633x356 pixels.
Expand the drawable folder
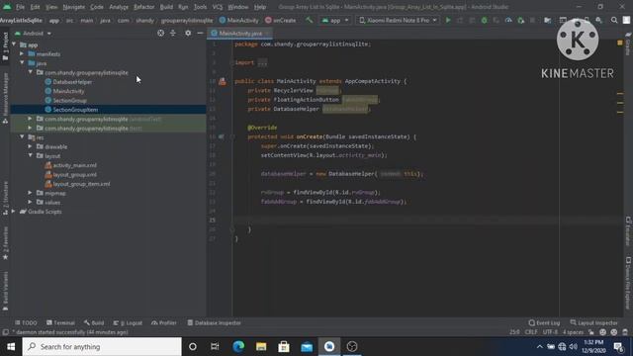pyautogui.click(x=31, y=146)
